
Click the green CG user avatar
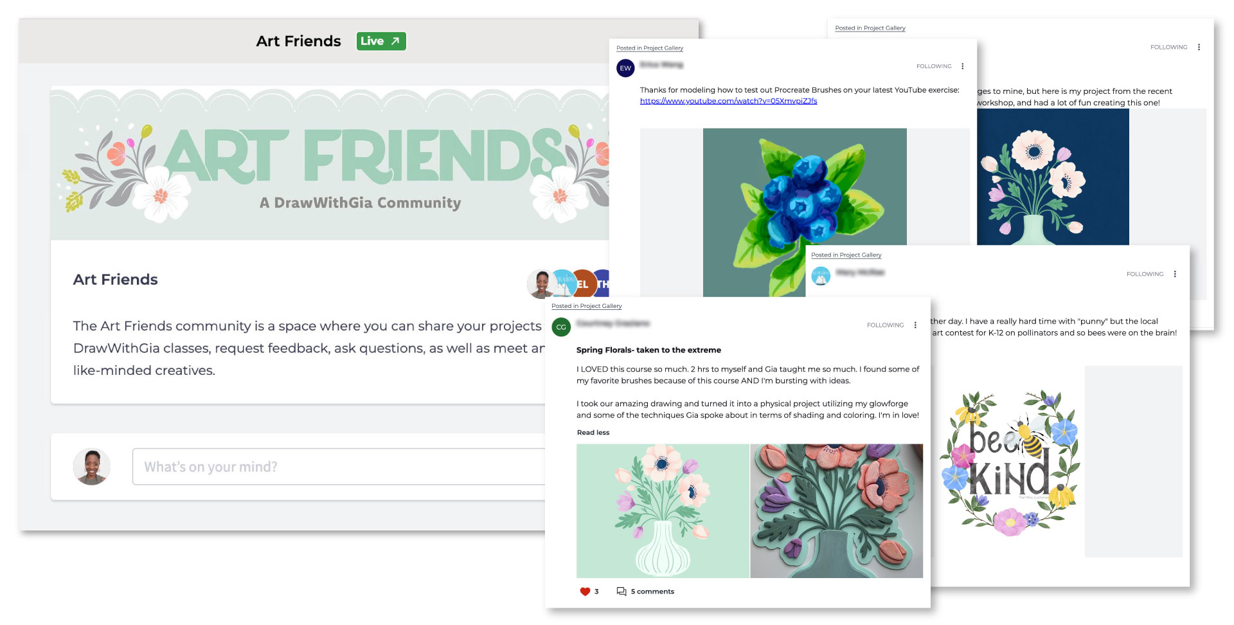tap(561, 327)
